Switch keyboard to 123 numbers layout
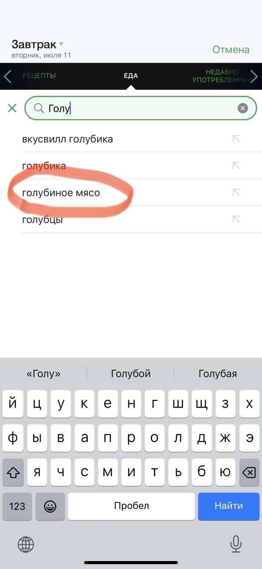Screen dimensions: 262x569 (17, 506)
